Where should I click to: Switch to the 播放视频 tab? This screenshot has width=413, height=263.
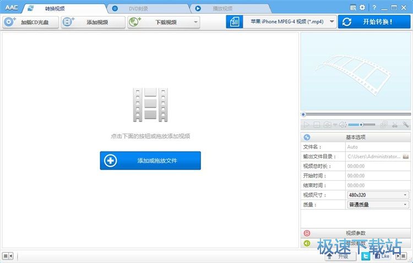click(231, 9)
